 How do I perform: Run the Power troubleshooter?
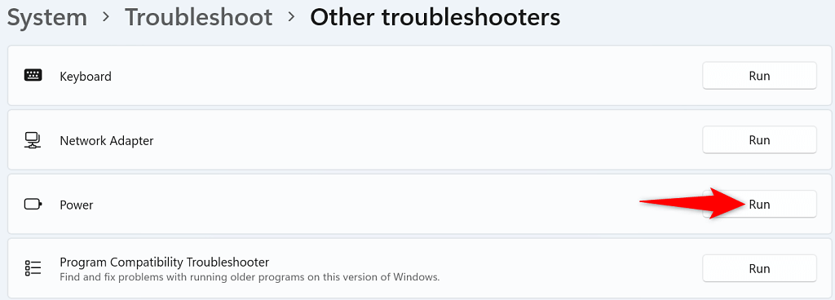coord(759,205)
